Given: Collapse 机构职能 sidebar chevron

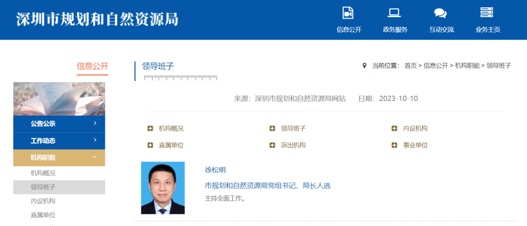Looking at the screenshot, I should pos(95,157).
